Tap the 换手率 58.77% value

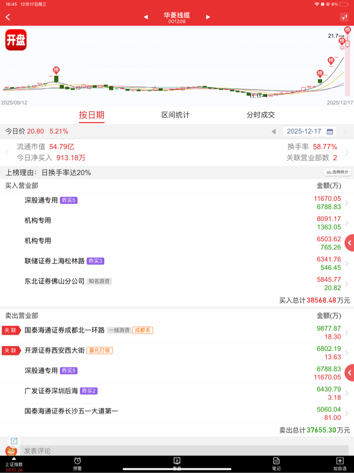325,147
